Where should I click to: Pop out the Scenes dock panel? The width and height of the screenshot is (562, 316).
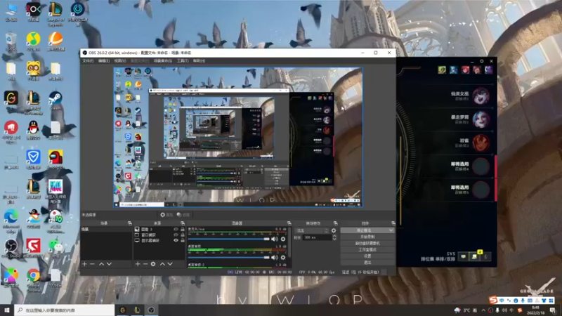(130, 223)
